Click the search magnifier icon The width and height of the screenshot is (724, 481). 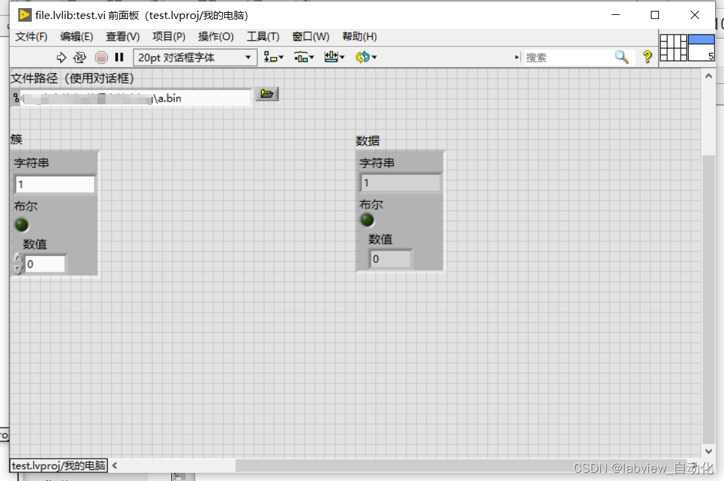[x=622, y=58]
